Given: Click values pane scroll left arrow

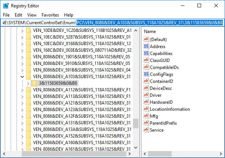Looking at the screenshot, I should click(x=145, y=154).
